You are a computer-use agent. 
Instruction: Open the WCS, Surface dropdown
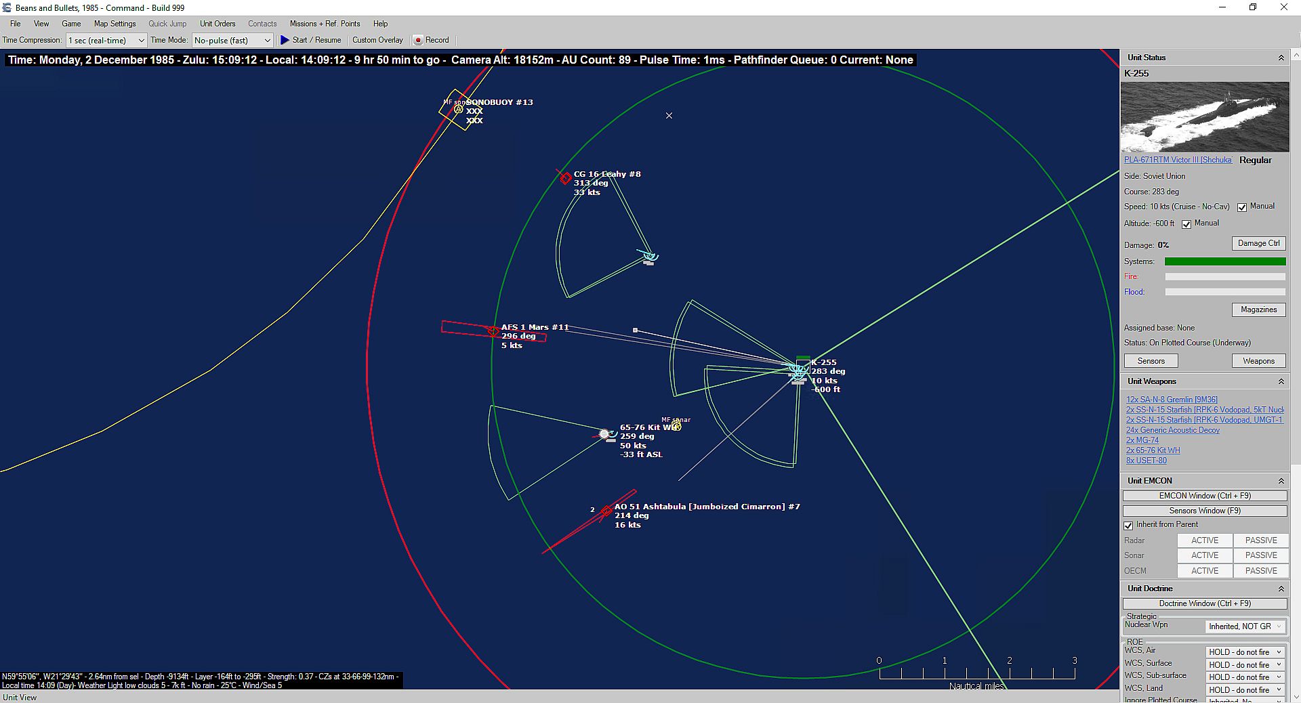[1245, 665]
